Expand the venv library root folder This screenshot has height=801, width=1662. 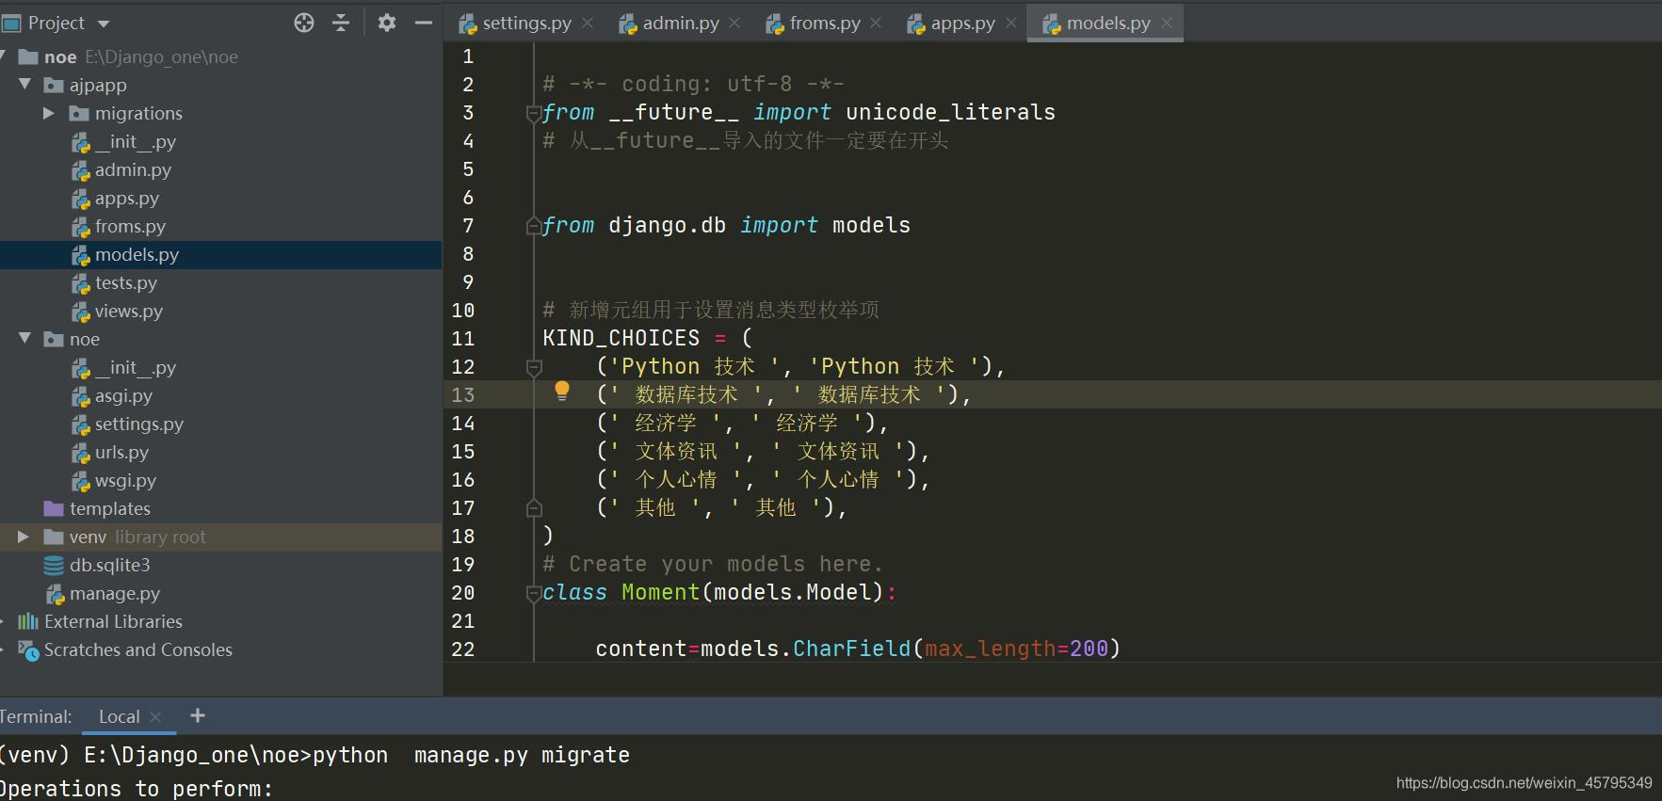pos(24,537)
